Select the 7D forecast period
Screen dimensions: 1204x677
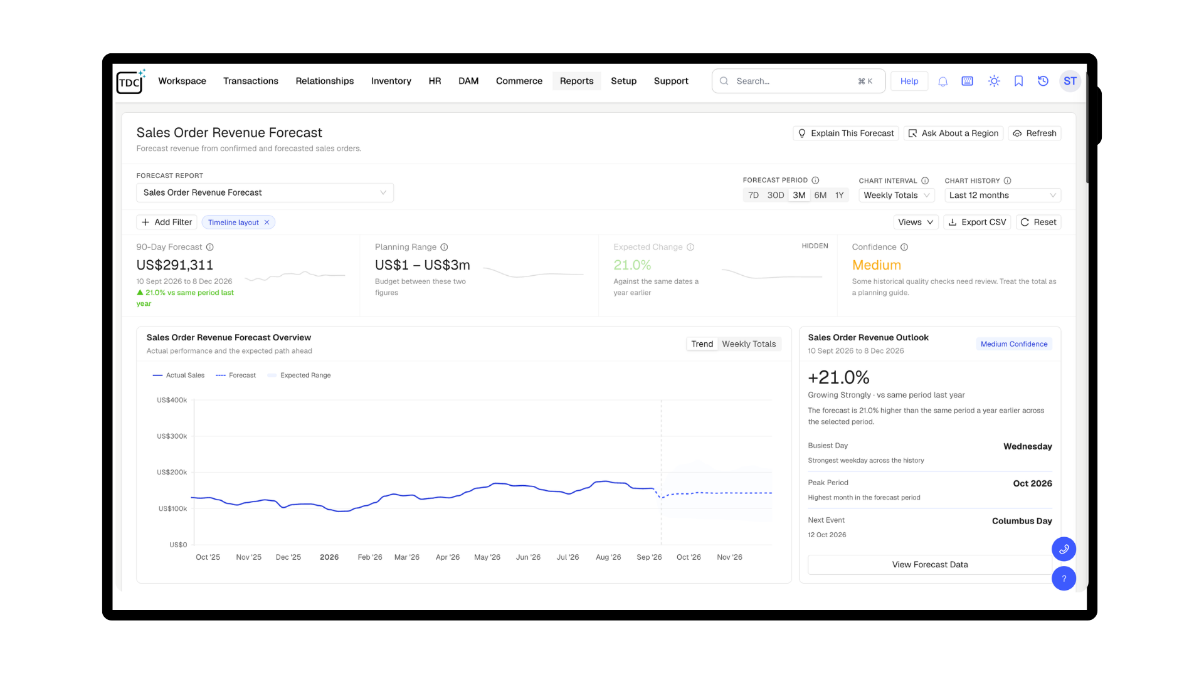point(753,196)
